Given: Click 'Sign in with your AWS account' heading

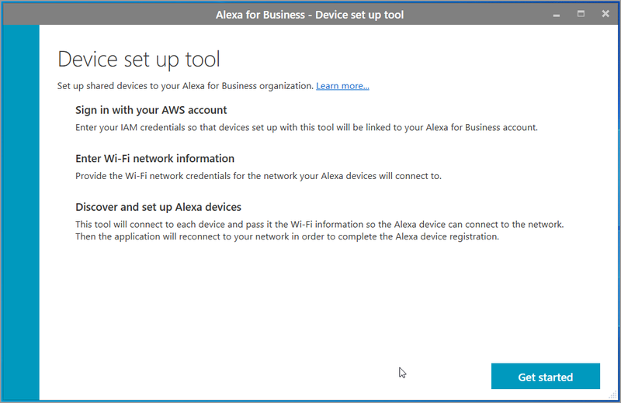Looking at the screenshot, I should (151, 110).
